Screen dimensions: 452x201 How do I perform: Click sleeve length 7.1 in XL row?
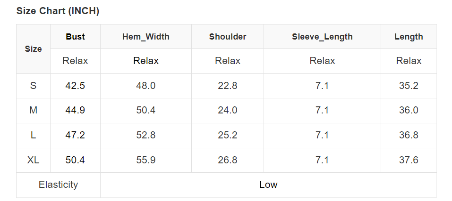click(322, 160)
